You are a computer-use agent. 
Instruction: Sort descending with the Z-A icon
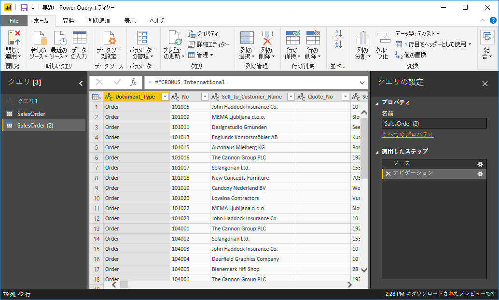(x=338, y=44)
